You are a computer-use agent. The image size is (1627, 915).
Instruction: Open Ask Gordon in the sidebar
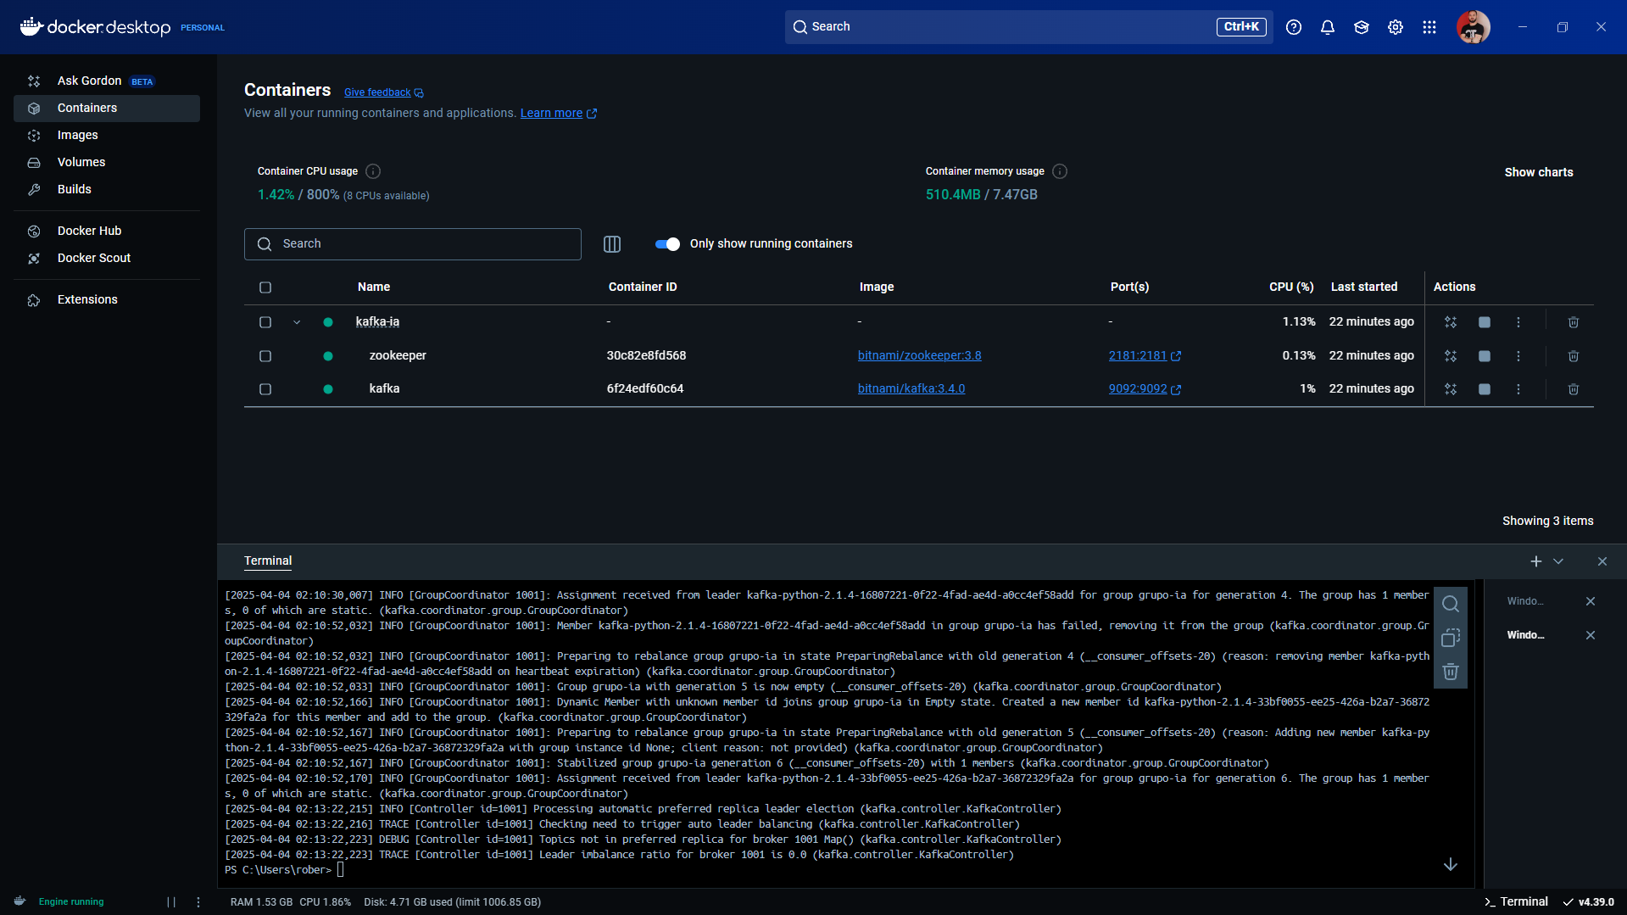click(106, 81)
